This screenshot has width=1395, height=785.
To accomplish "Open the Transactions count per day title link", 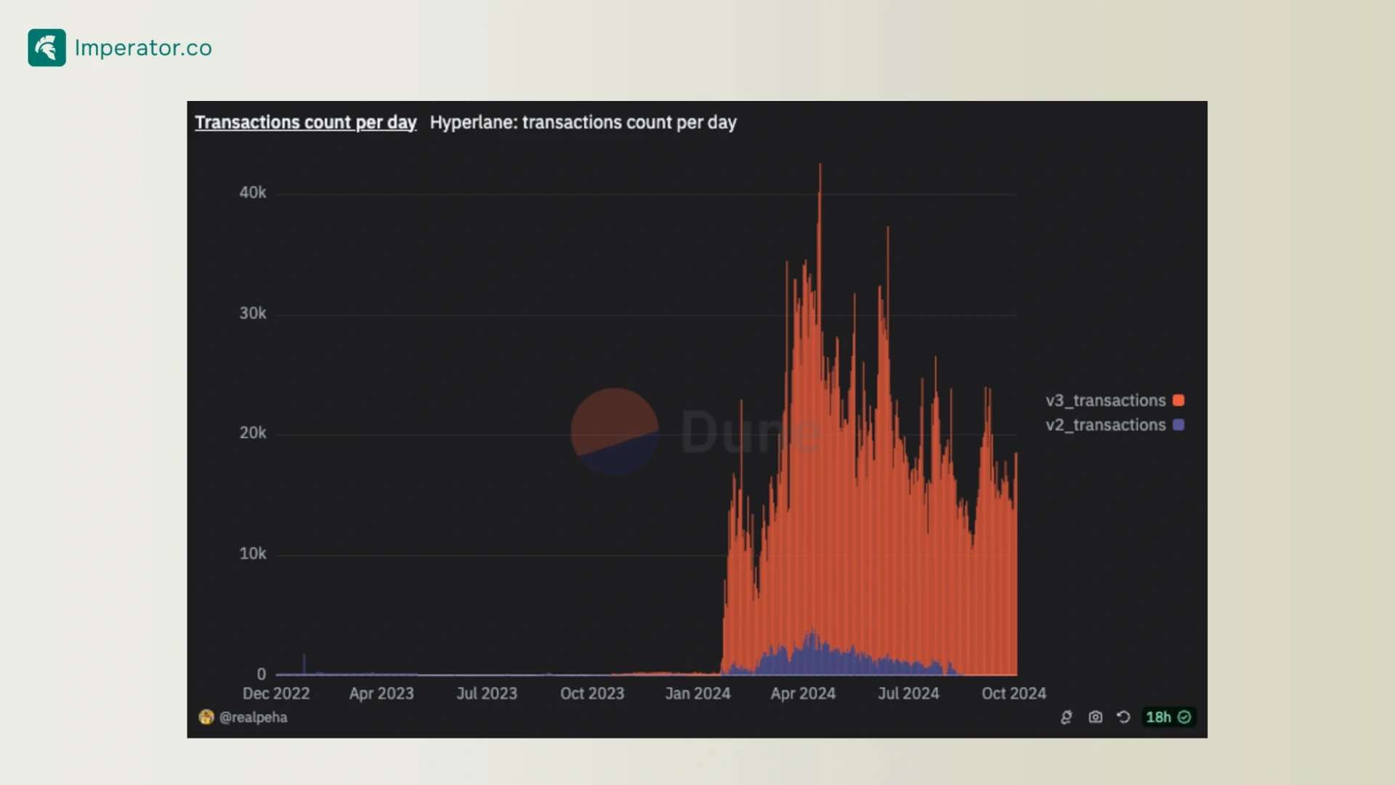I will click(x=306, y=122).
